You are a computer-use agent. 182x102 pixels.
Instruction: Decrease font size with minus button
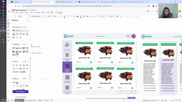click(46, 16)
